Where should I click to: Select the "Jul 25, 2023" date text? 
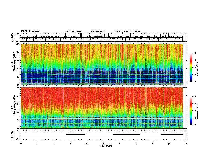tap(74, 32)
